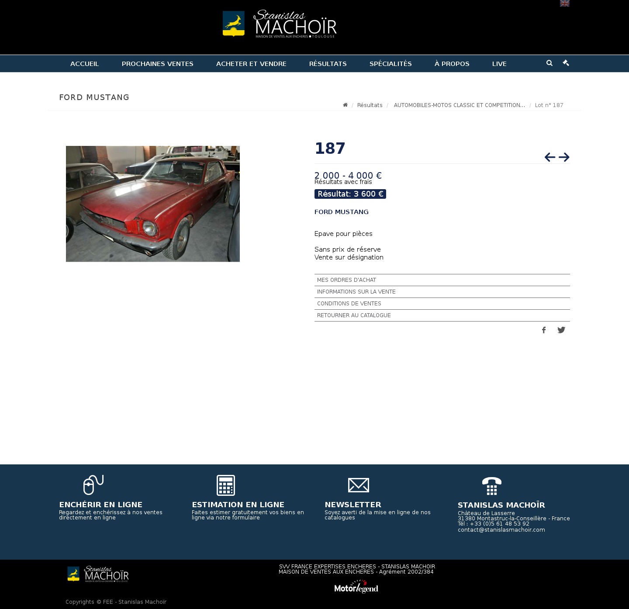Expand Conditions de ventes
Image resolution: width=629 pixels, height=609 pixels.
(442, 304)
